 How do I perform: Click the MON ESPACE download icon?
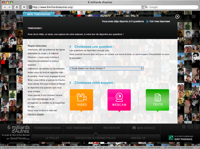134,127
